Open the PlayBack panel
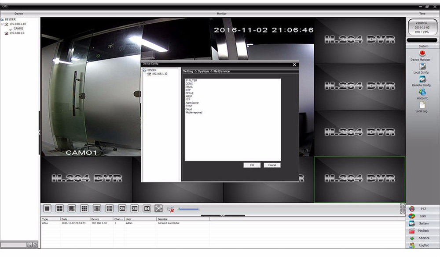 tap(422, 230)
